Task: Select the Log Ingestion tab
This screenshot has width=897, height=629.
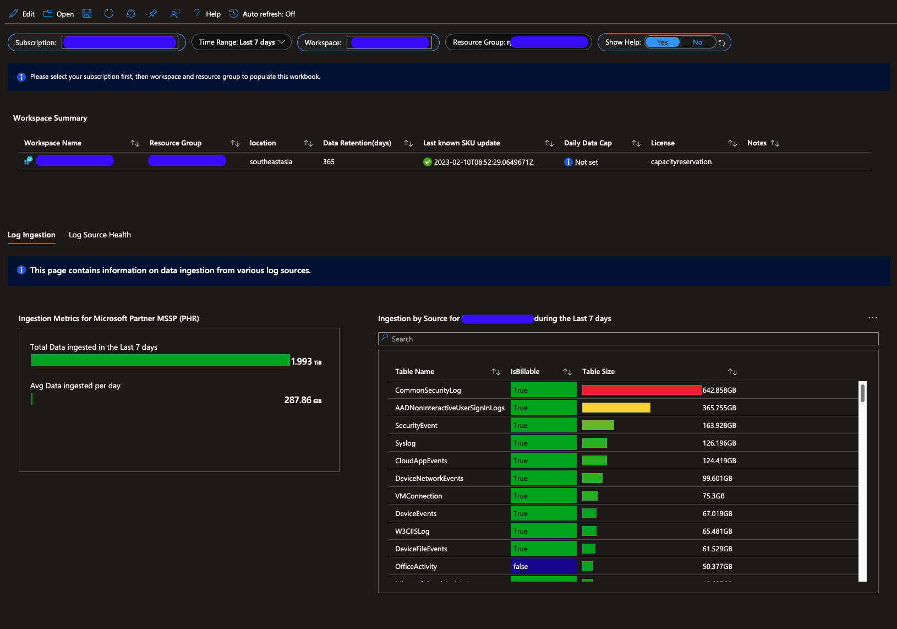Action: [31, 235]
